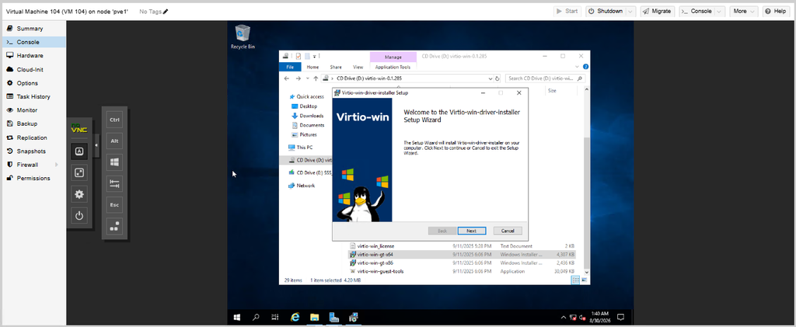Viewport: 796px width, 327px height.
Task: Send the Tab key via noVNC
Action: pos(114,183)
